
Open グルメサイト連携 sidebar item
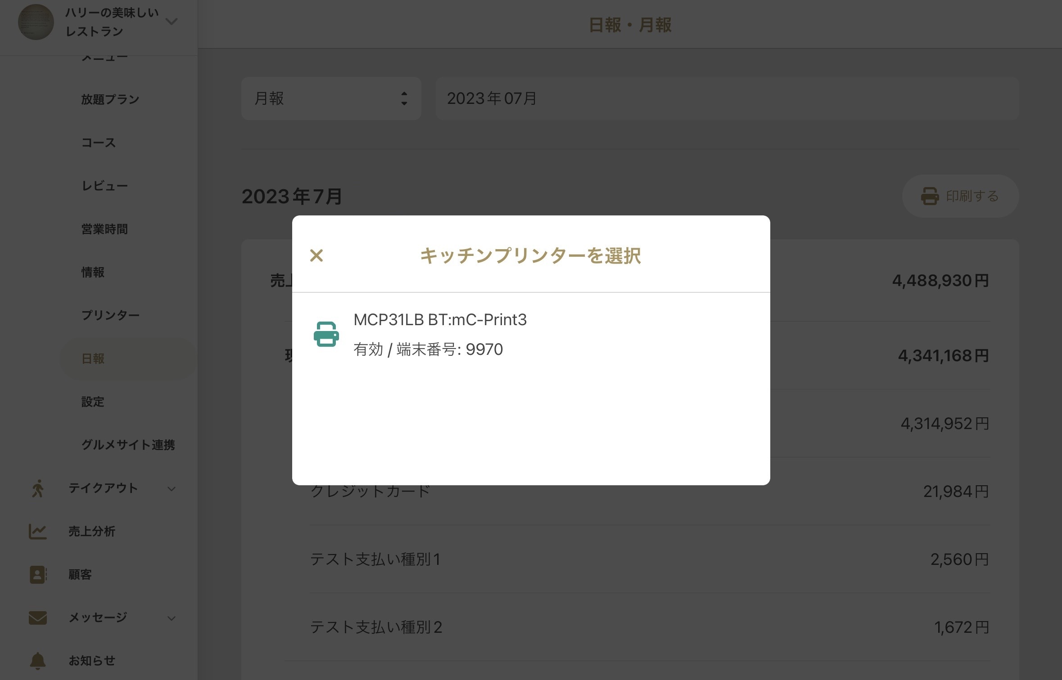[x=128, y=445]
